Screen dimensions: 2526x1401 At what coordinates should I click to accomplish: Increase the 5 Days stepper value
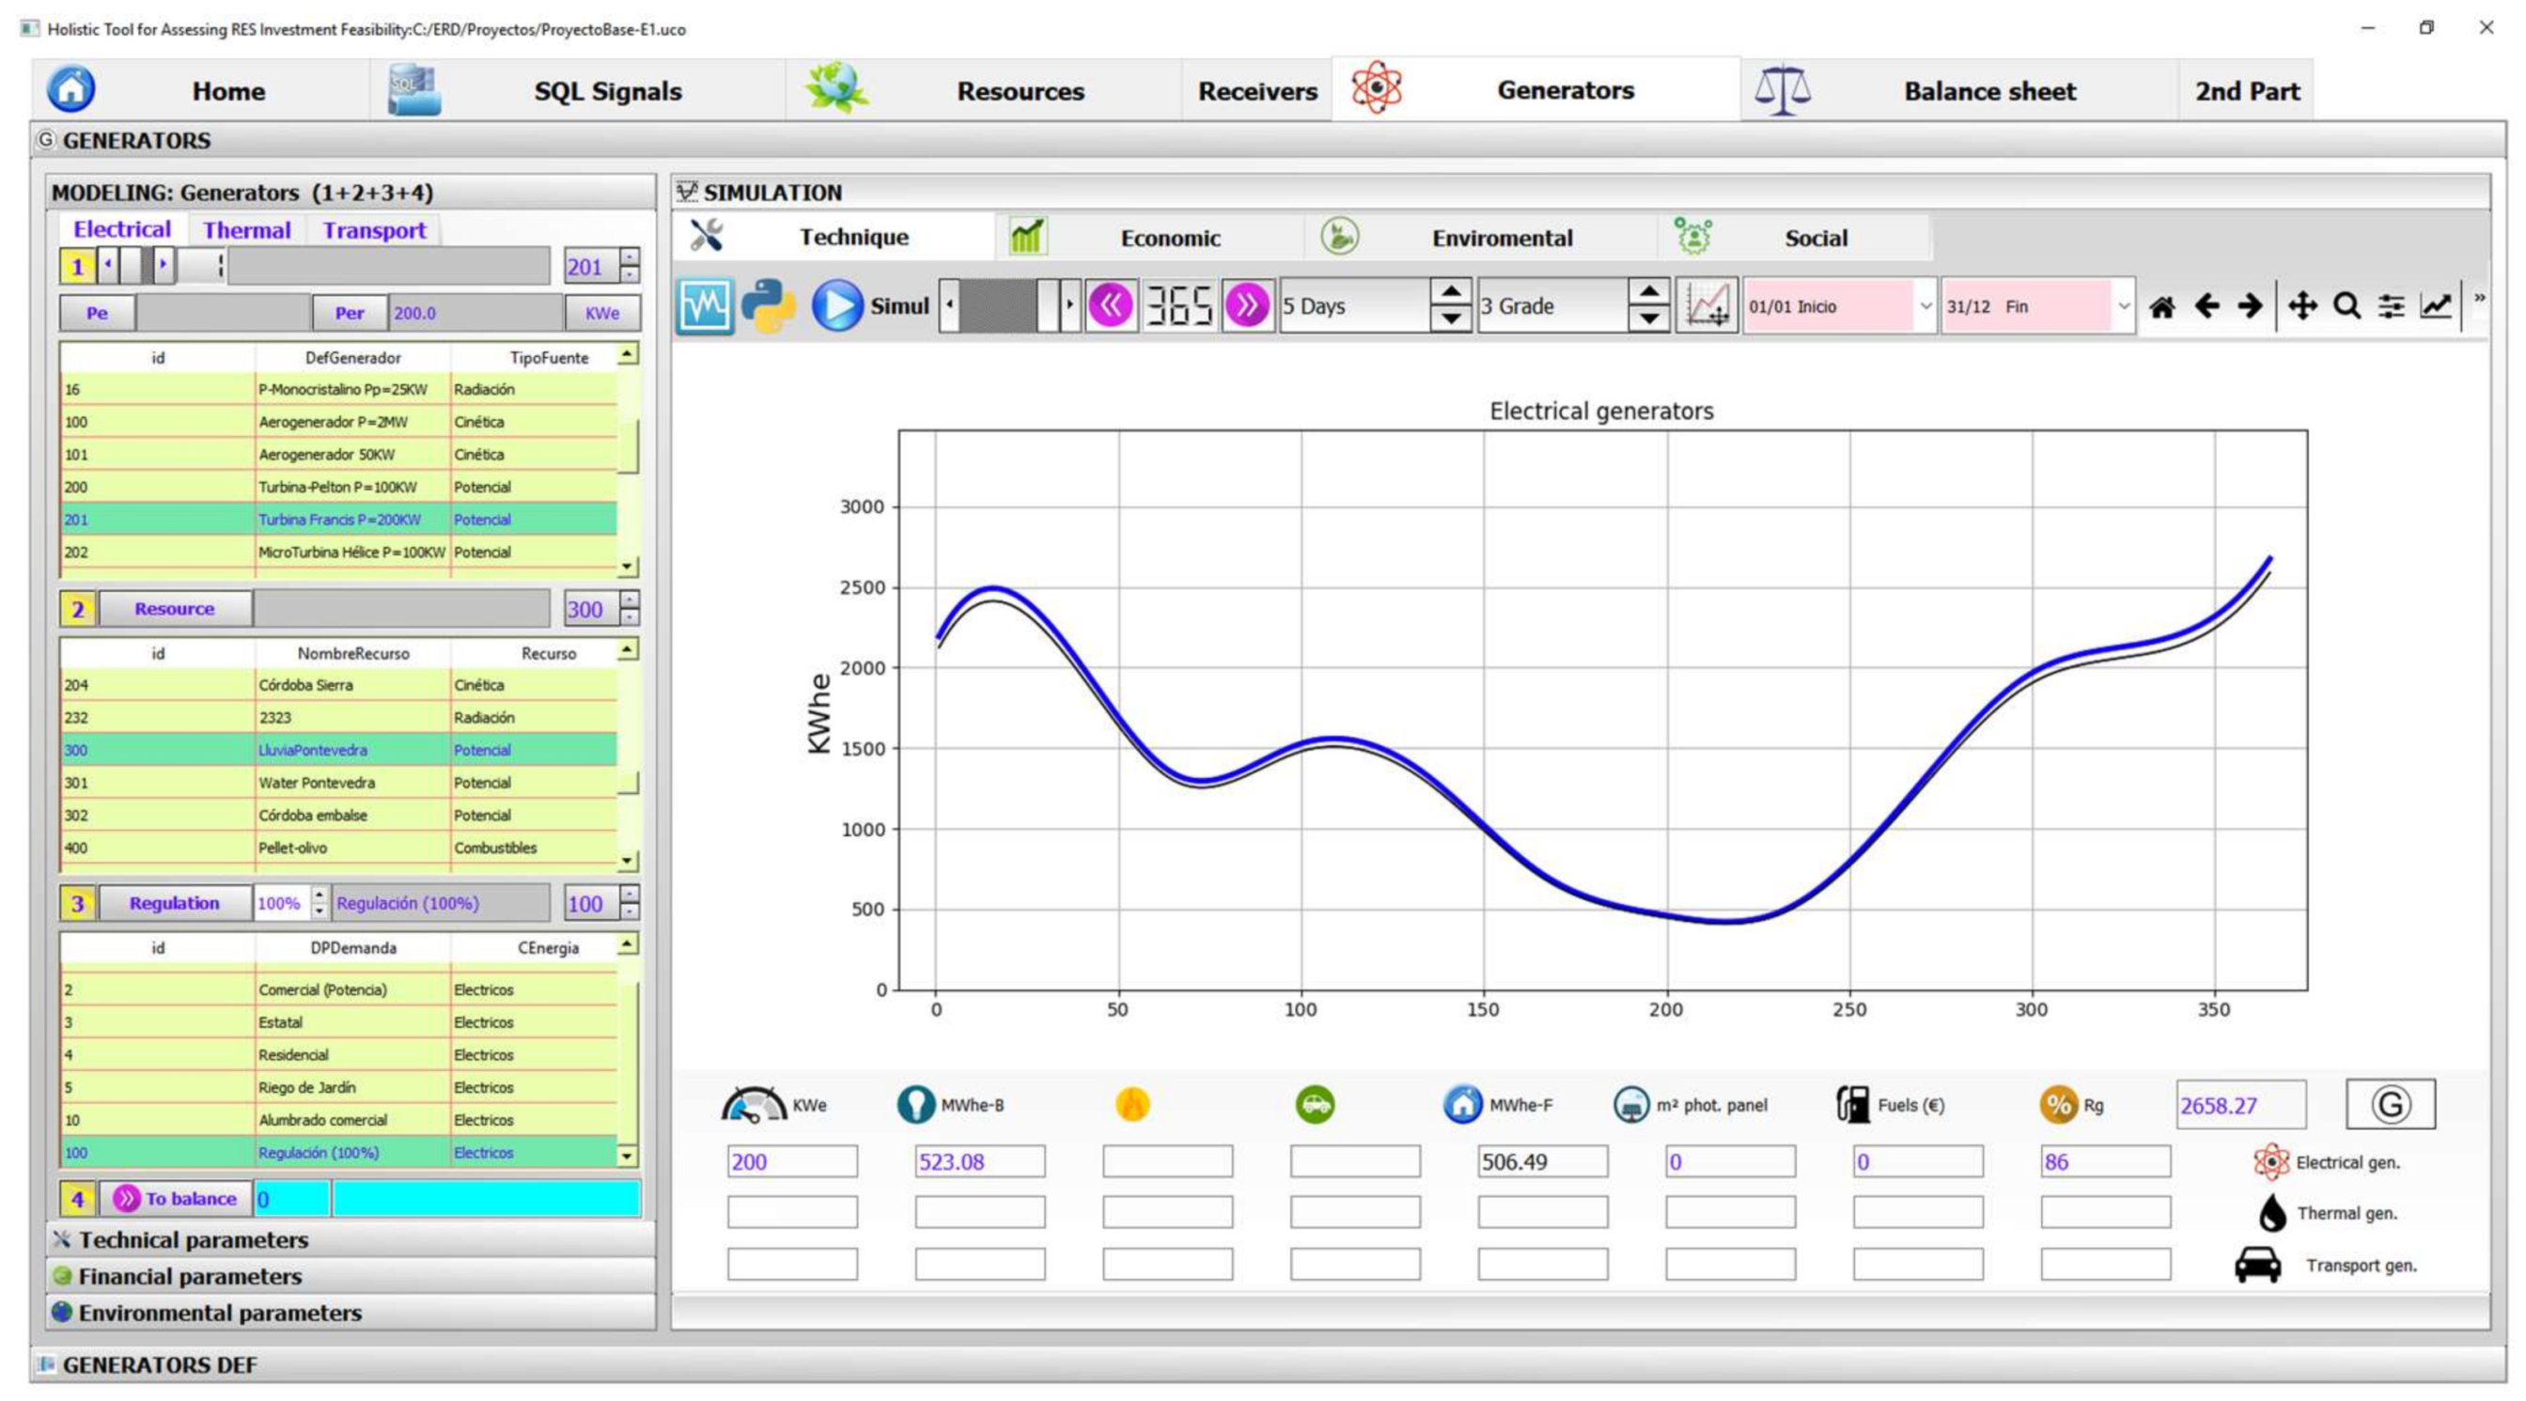pyautogui.click(x=1449, y=293)
